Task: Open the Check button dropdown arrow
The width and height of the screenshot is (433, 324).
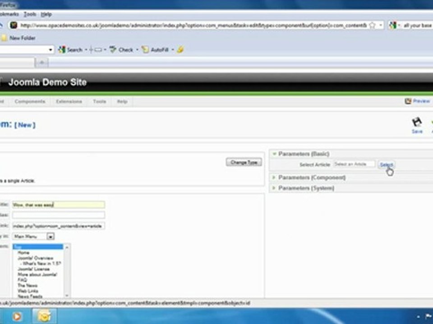Action: click(137, 50)
